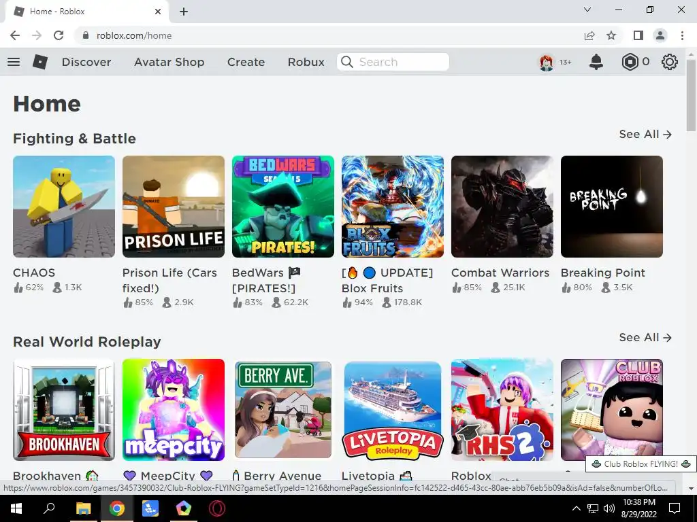
Task: View the site lock security info
Action: pos(86,35)
